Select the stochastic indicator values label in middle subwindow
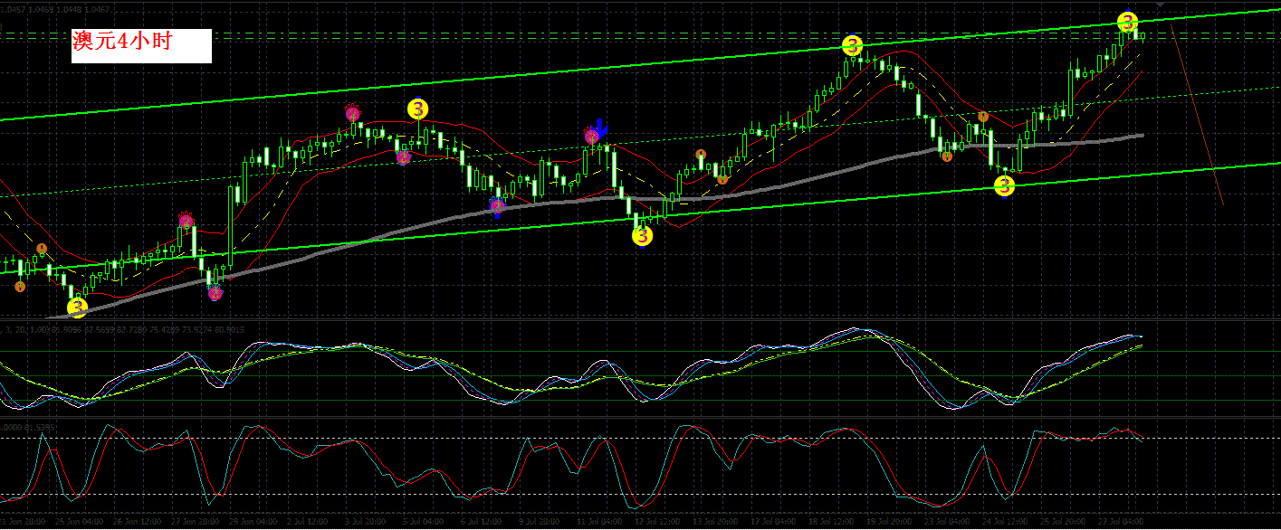The width and height of the screenshot is (1281, 530). [x=122, y=329]
